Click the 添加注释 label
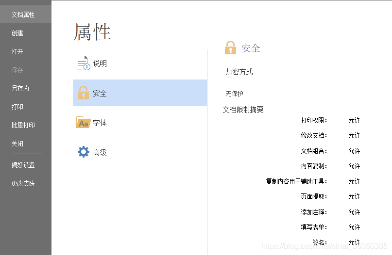This screenshot has width=392, height=255. coord(314,212)
